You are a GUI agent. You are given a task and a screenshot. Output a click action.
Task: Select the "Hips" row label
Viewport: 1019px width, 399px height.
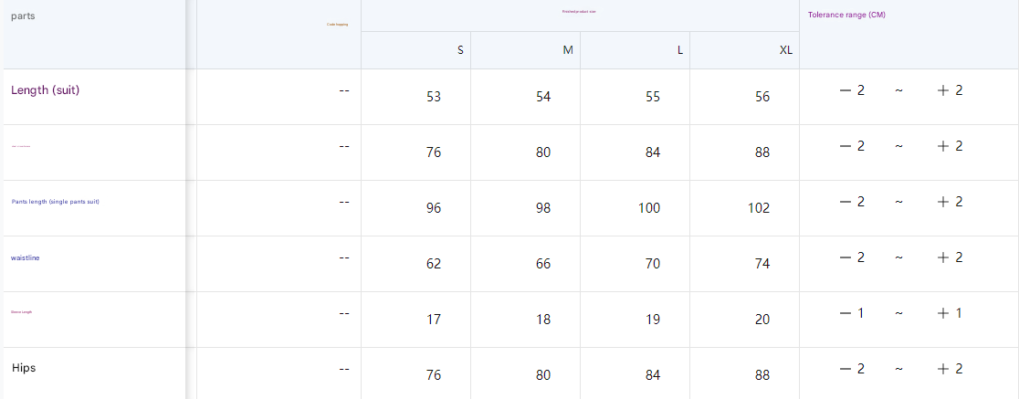pos(24,368)
